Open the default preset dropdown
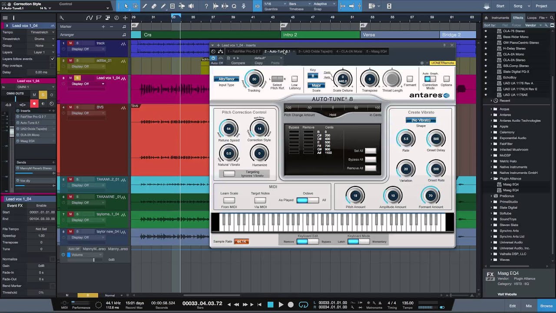 coord(268,58)
